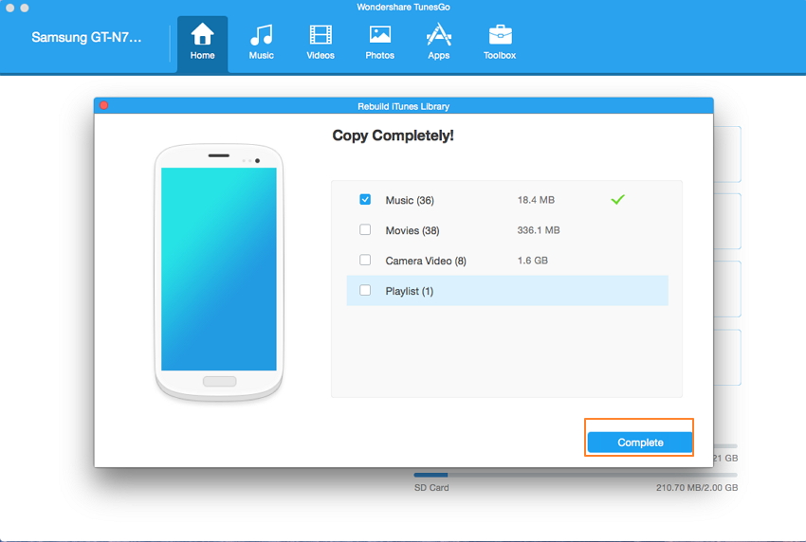The image size is (806, 542).
Task: Click the 336.1 MB size value
Action: click(539, 230)
